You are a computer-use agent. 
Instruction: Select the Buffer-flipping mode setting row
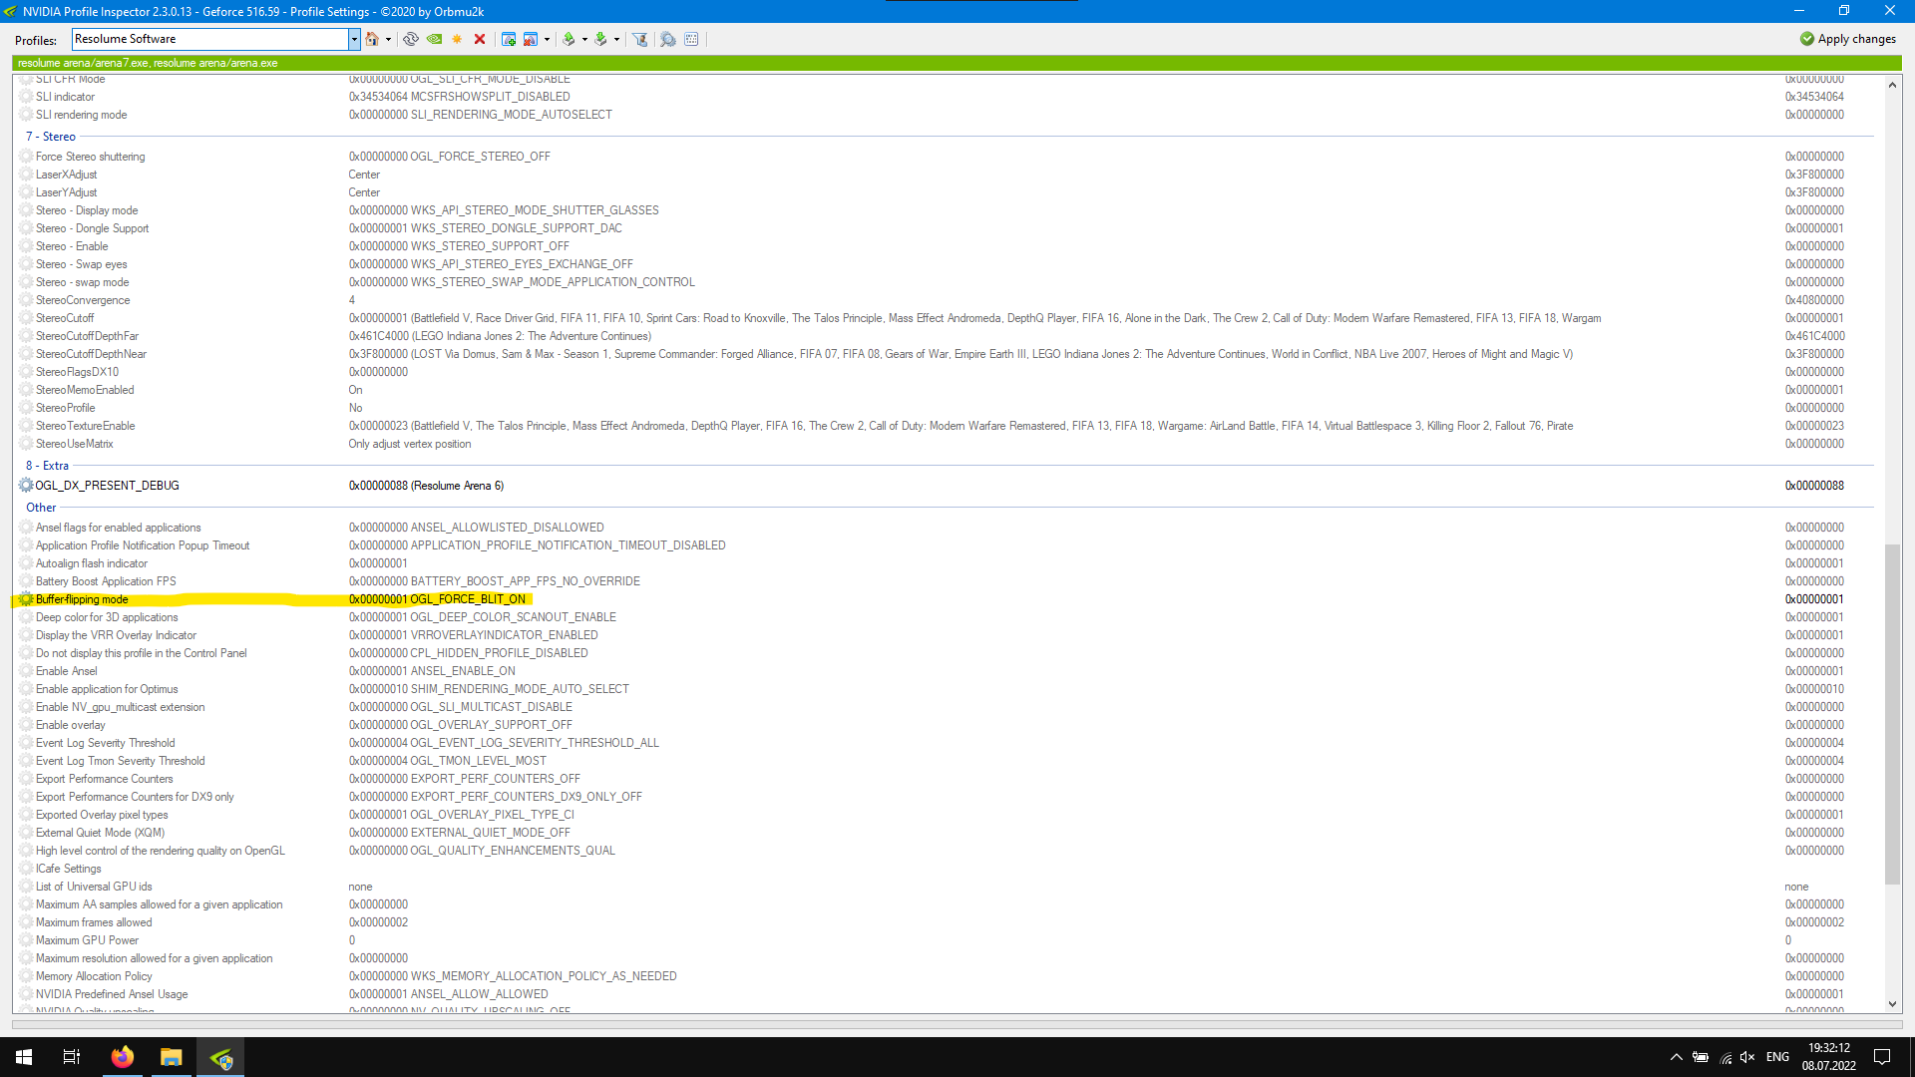tap(82, 599)
